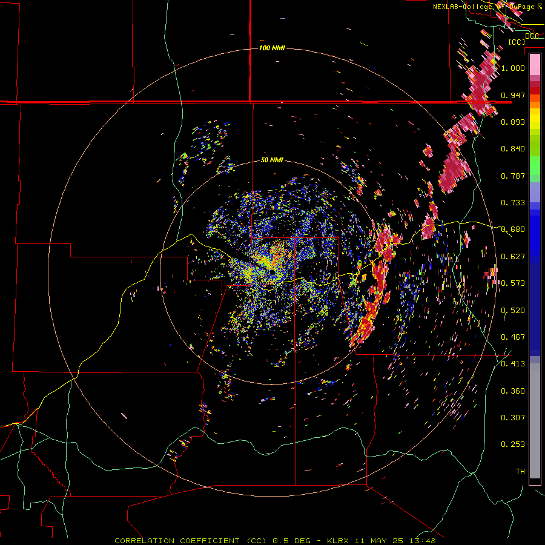Click the 0.520 scale value
This screenshot has width=545, height=545.
(x=513, y=311)
